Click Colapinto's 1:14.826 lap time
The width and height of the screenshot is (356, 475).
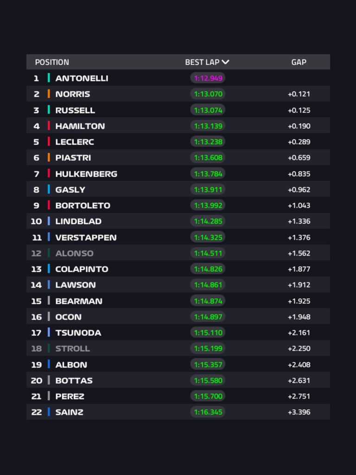(208, 269)
